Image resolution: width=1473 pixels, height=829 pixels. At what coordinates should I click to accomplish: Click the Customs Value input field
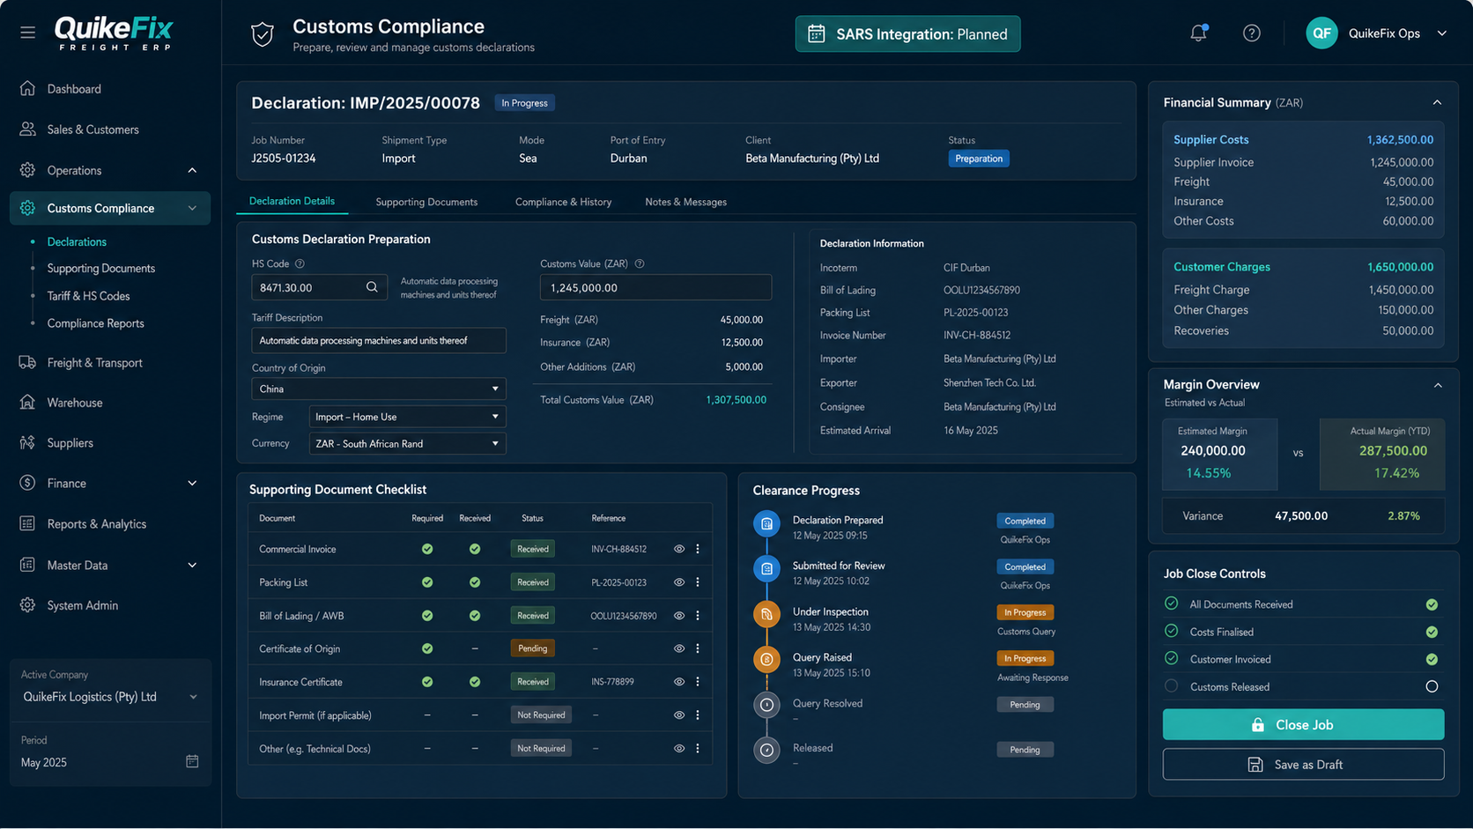[x=655, y=288]
